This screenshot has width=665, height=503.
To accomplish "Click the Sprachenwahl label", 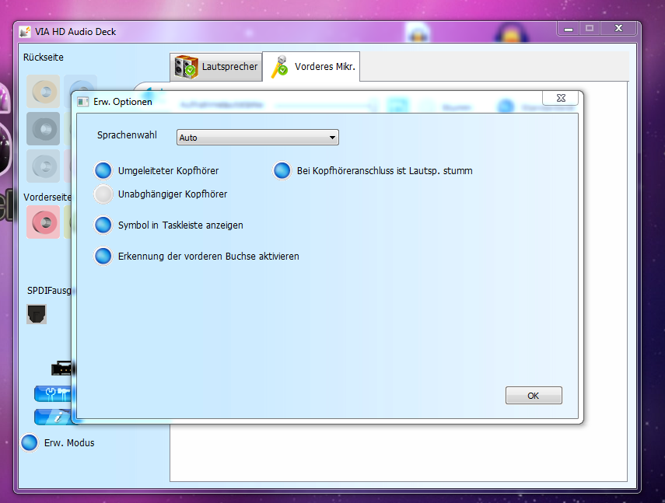I will 127,135.
